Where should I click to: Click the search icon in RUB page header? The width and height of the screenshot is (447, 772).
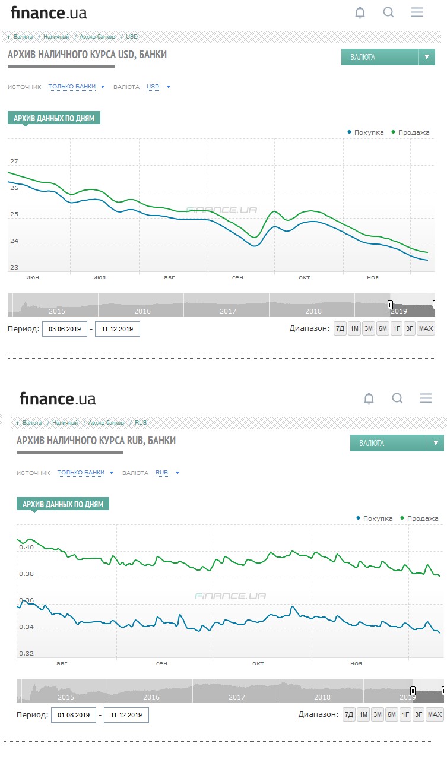398,398
